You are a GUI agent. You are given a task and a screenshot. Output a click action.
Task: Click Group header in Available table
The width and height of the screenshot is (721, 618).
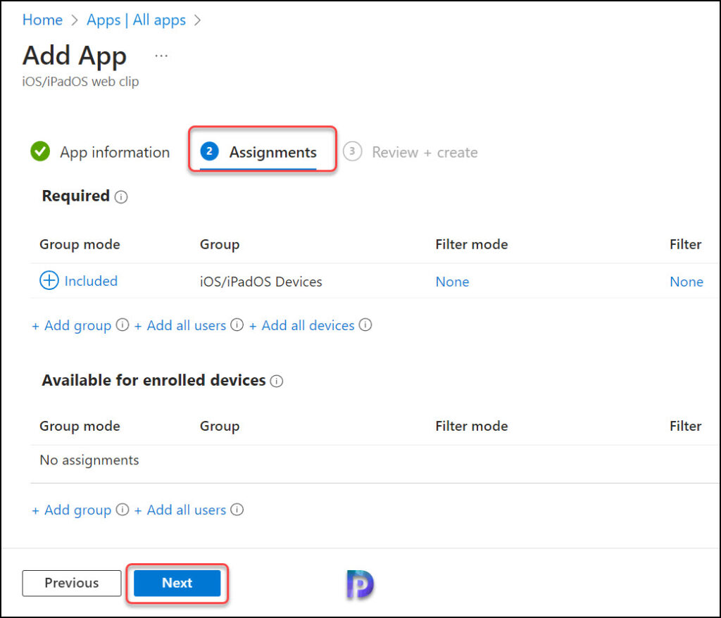220,427
